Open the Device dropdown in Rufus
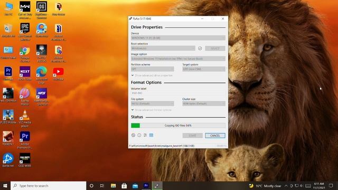The width and height of the screenshot is (338, 190). [178, 38]
